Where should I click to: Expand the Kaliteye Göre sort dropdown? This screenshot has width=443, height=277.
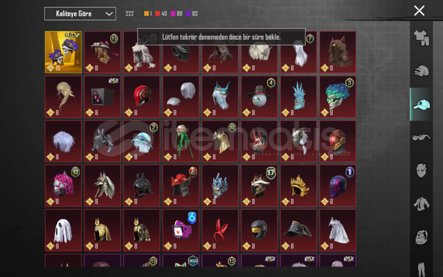click(x=80, y=14)
